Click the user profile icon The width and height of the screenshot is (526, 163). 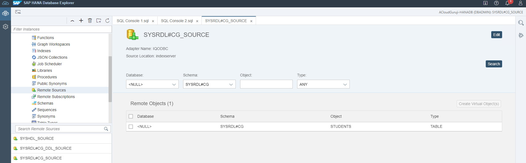tap(520, 3)
